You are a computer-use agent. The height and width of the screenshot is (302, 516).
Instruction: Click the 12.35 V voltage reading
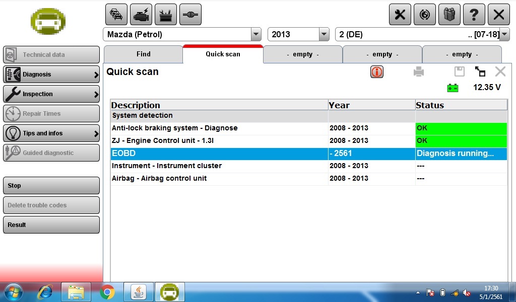tap(487, 88)
